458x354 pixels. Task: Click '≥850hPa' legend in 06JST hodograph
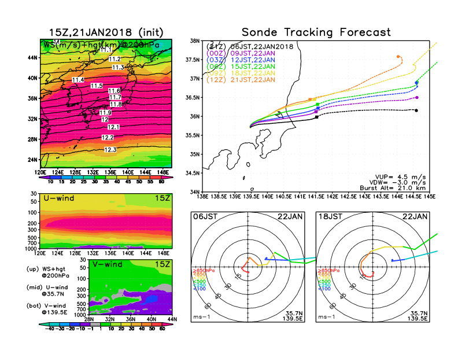coord(204,271)
